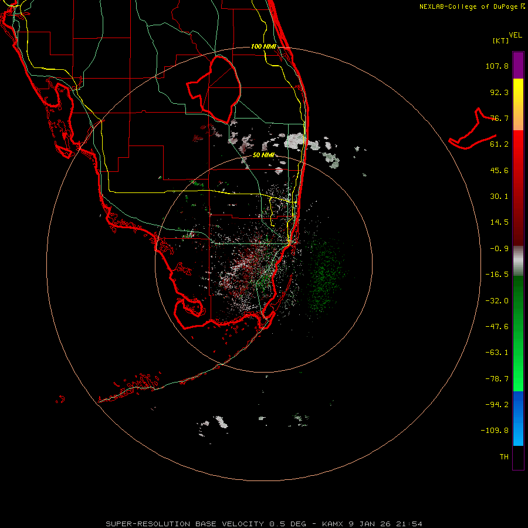Click the Bahamas island outline on the right
Screen dimensions: 528x528
[x=472, y=130]
